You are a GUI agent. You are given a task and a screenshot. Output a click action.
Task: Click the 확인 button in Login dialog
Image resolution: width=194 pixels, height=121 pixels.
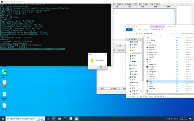101,67
